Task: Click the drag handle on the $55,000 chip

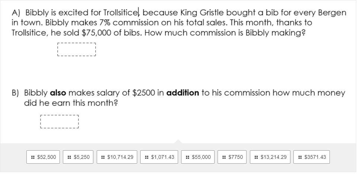Action: click(188, 157)
